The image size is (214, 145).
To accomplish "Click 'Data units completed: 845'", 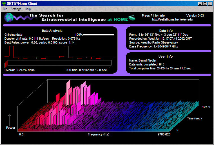I will [x=147, y=64].
